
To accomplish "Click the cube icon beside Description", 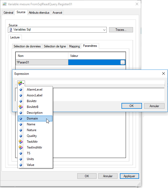I will [x=21, y=113].
